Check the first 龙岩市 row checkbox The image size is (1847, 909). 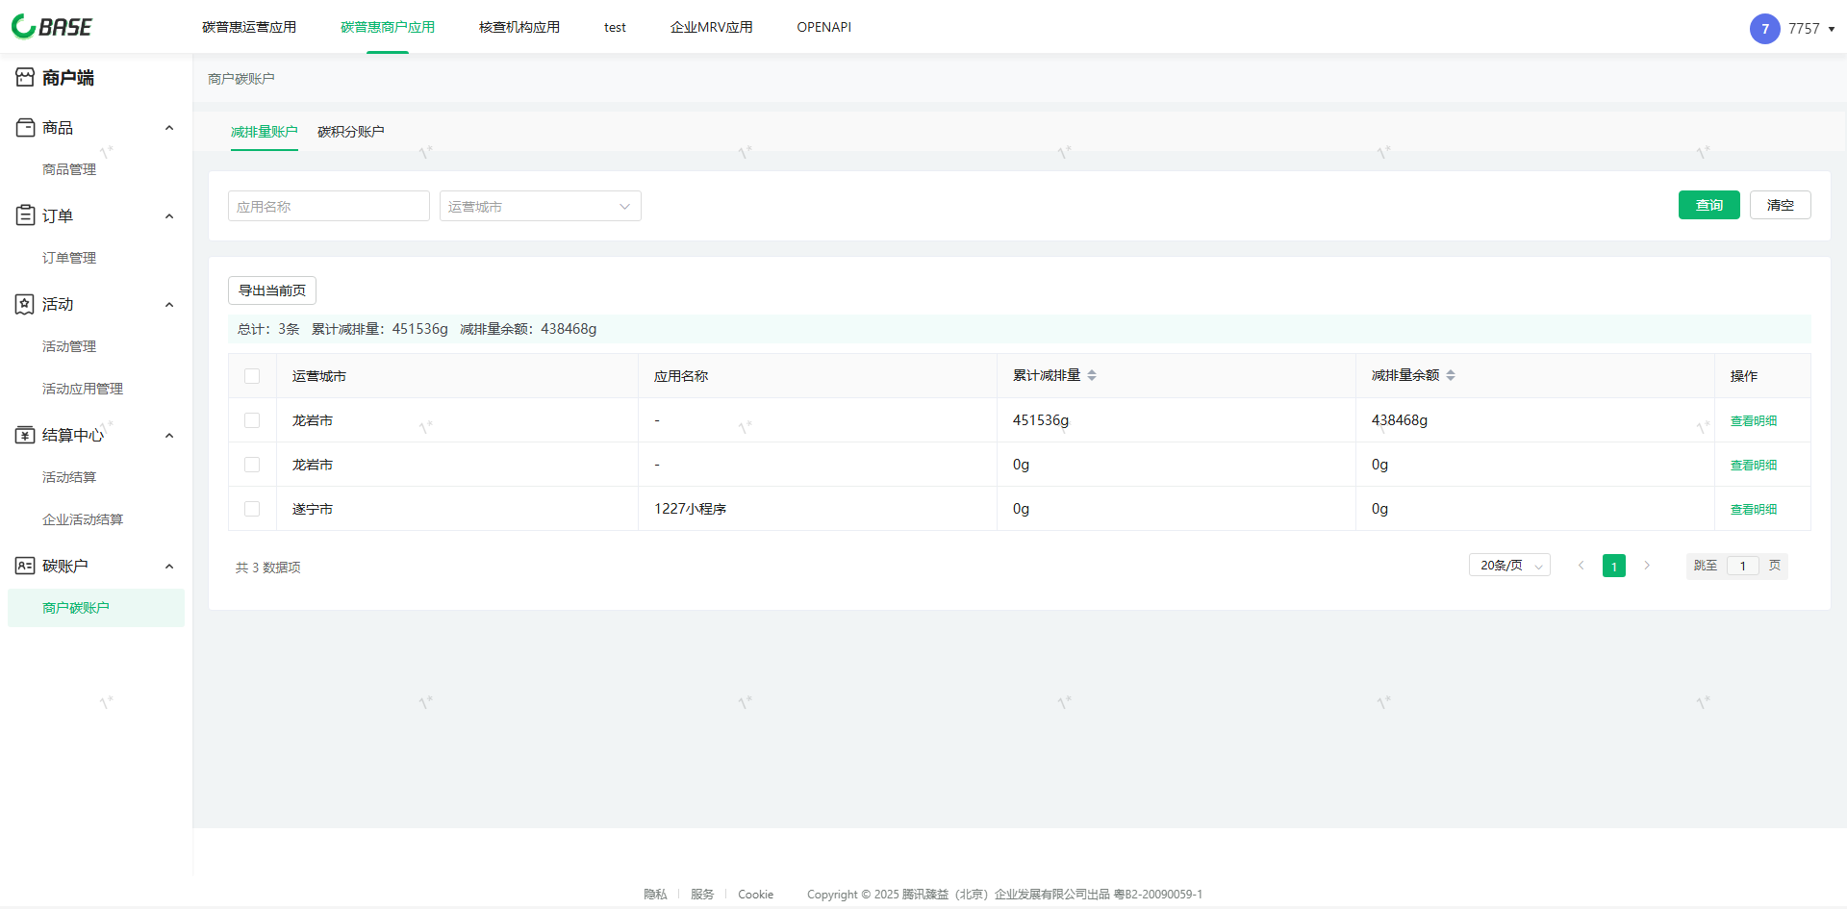point(252,420)
